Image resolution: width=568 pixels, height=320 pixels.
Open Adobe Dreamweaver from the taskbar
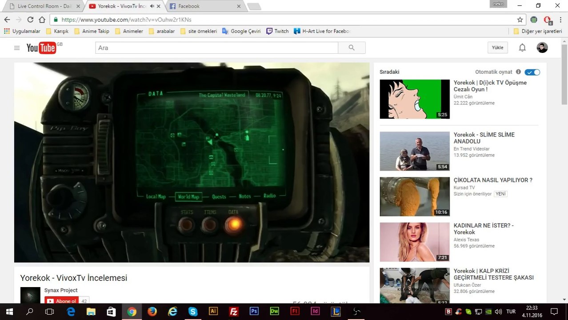click(x=275, y=312)
